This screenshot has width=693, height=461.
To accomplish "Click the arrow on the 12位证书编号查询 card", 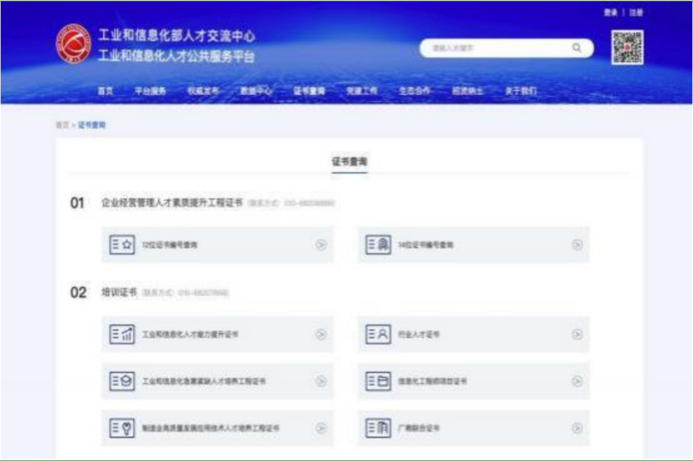I will (322, 245).
